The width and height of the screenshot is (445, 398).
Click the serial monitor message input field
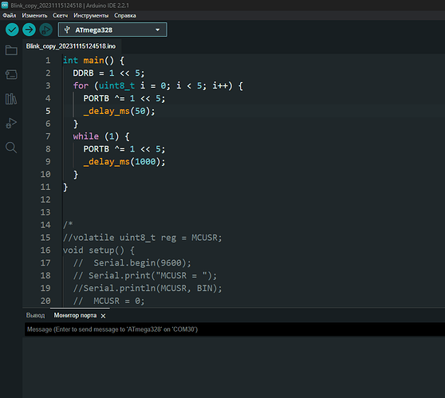(x=234, y=329)
